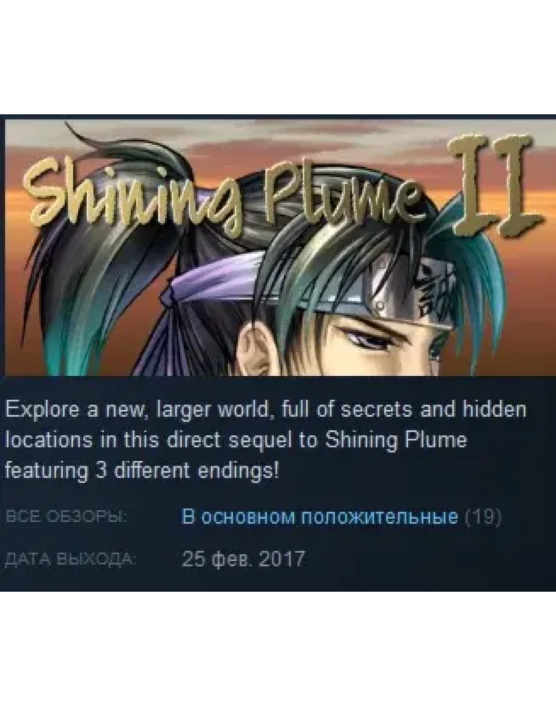
Task: Click the release date 25 фев. 2017
Action: tap(244, 559)
